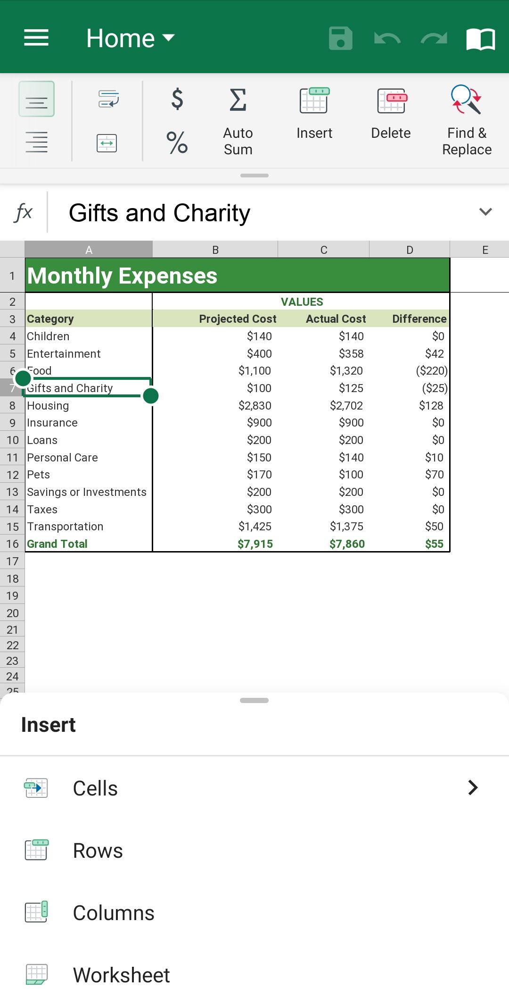The width and height of the screenshot is (509, 1005).
Task: Select column D header
Action: click(x=410, y=250)
